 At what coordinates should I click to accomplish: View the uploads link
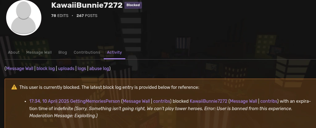(66, 68)
